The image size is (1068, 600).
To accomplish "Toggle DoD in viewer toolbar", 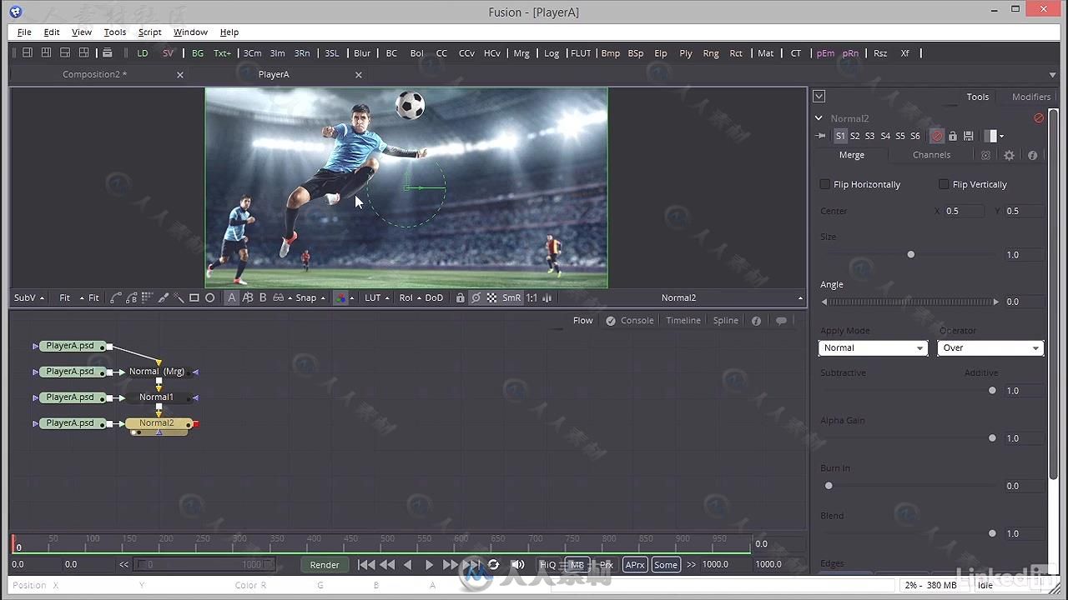I will (x=434, y=297).
